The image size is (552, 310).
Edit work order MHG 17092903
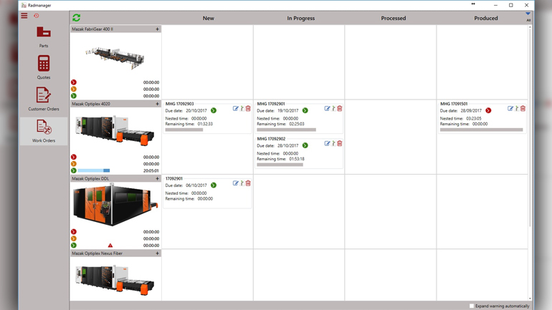236,109
